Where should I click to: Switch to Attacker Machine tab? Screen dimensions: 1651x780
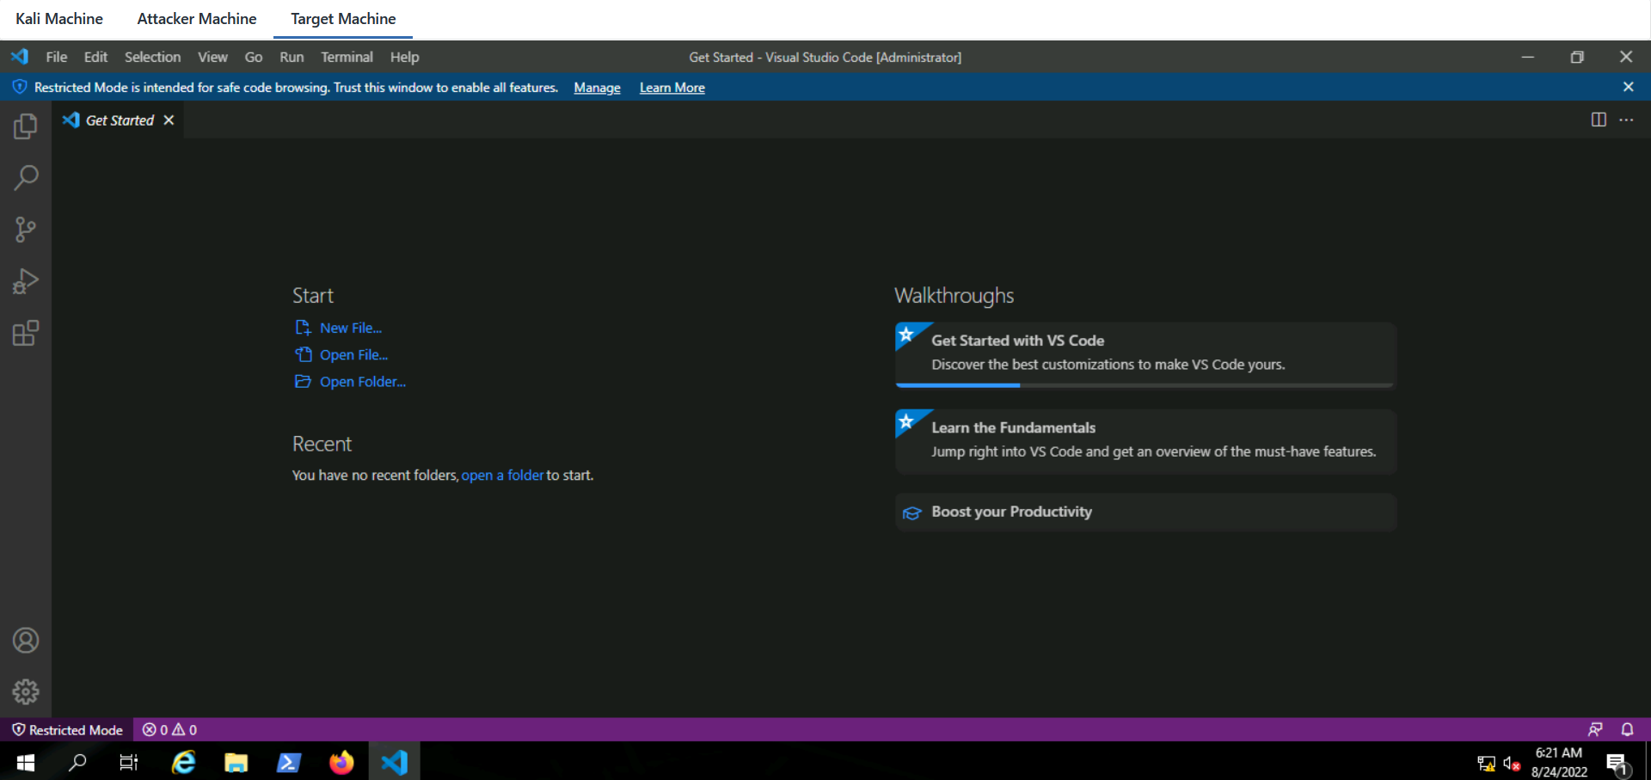197,19
